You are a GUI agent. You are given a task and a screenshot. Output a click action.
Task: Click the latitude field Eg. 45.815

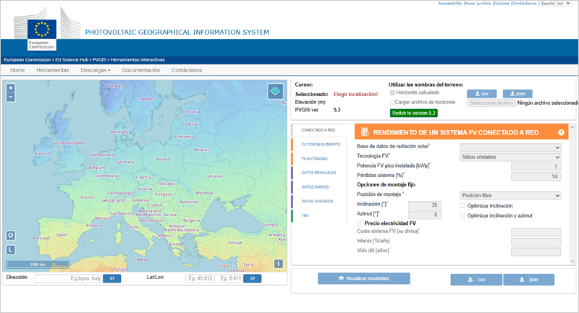(200, 278)
